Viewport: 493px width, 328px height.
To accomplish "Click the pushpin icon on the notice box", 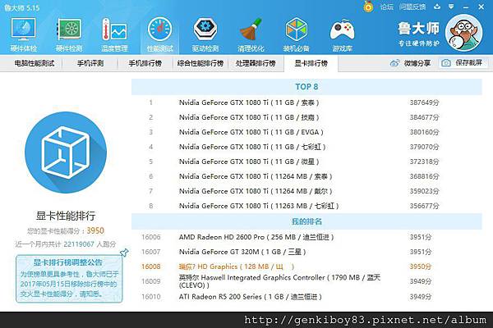I will [124, 253].
